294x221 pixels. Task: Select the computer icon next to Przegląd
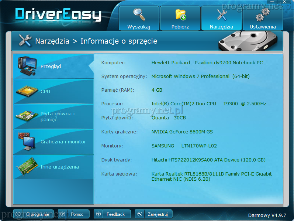coord(27,65)
